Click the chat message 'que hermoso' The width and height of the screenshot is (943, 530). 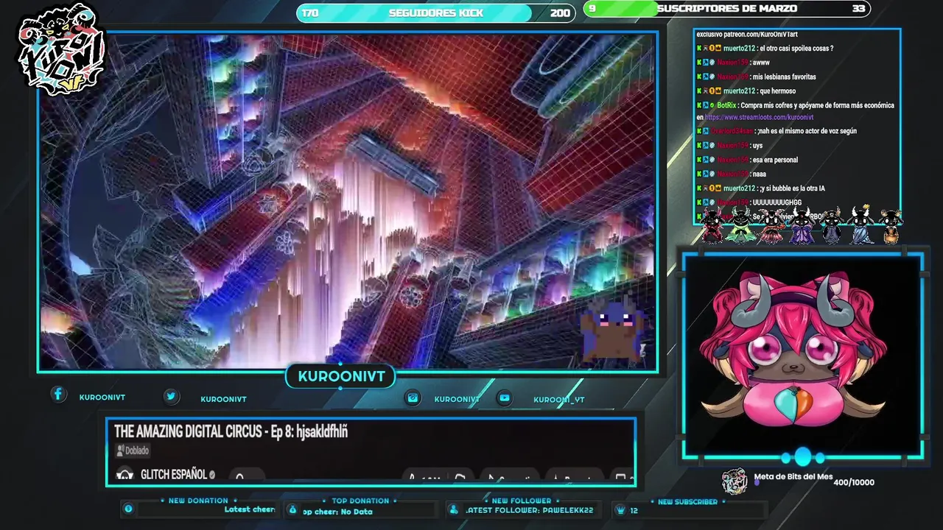(x=779, y=91)
